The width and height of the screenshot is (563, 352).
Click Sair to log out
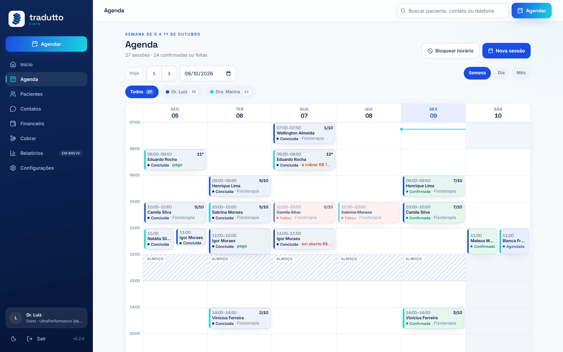click(37, 339)
